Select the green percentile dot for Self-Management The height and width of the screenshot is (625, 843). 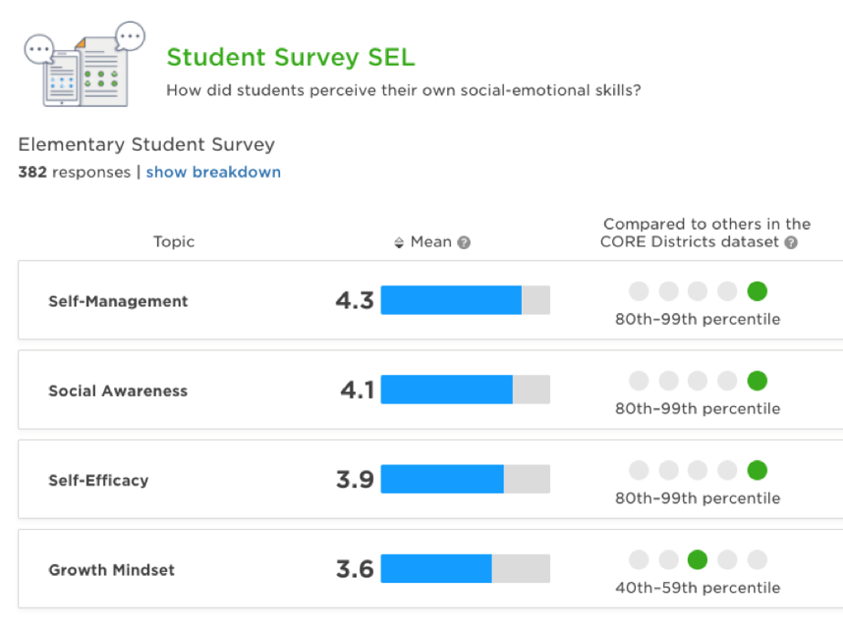pos(756,290)
